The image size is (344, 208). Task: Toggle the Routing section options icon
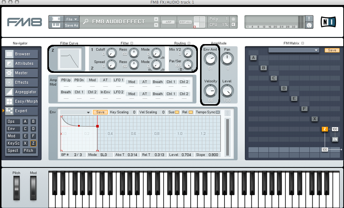point(189,43)
